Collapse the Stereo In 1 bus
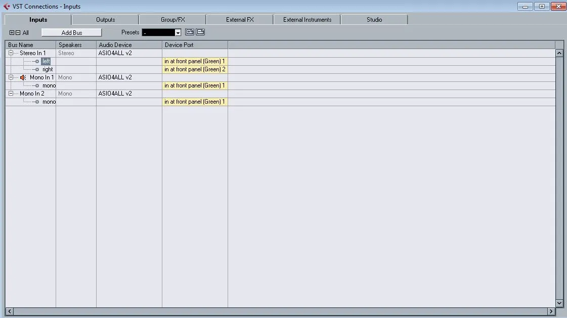 click(x=11, y=53)
